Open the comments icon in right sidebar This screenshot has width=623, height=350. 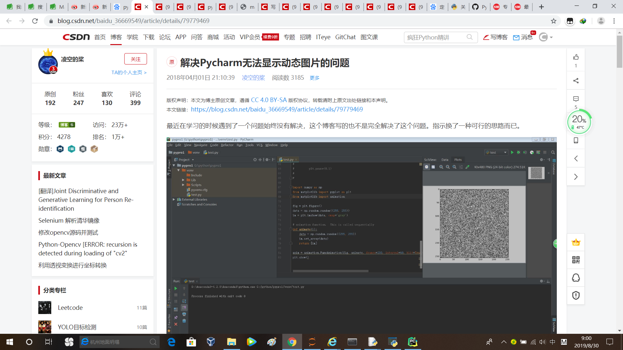point(576,99)
